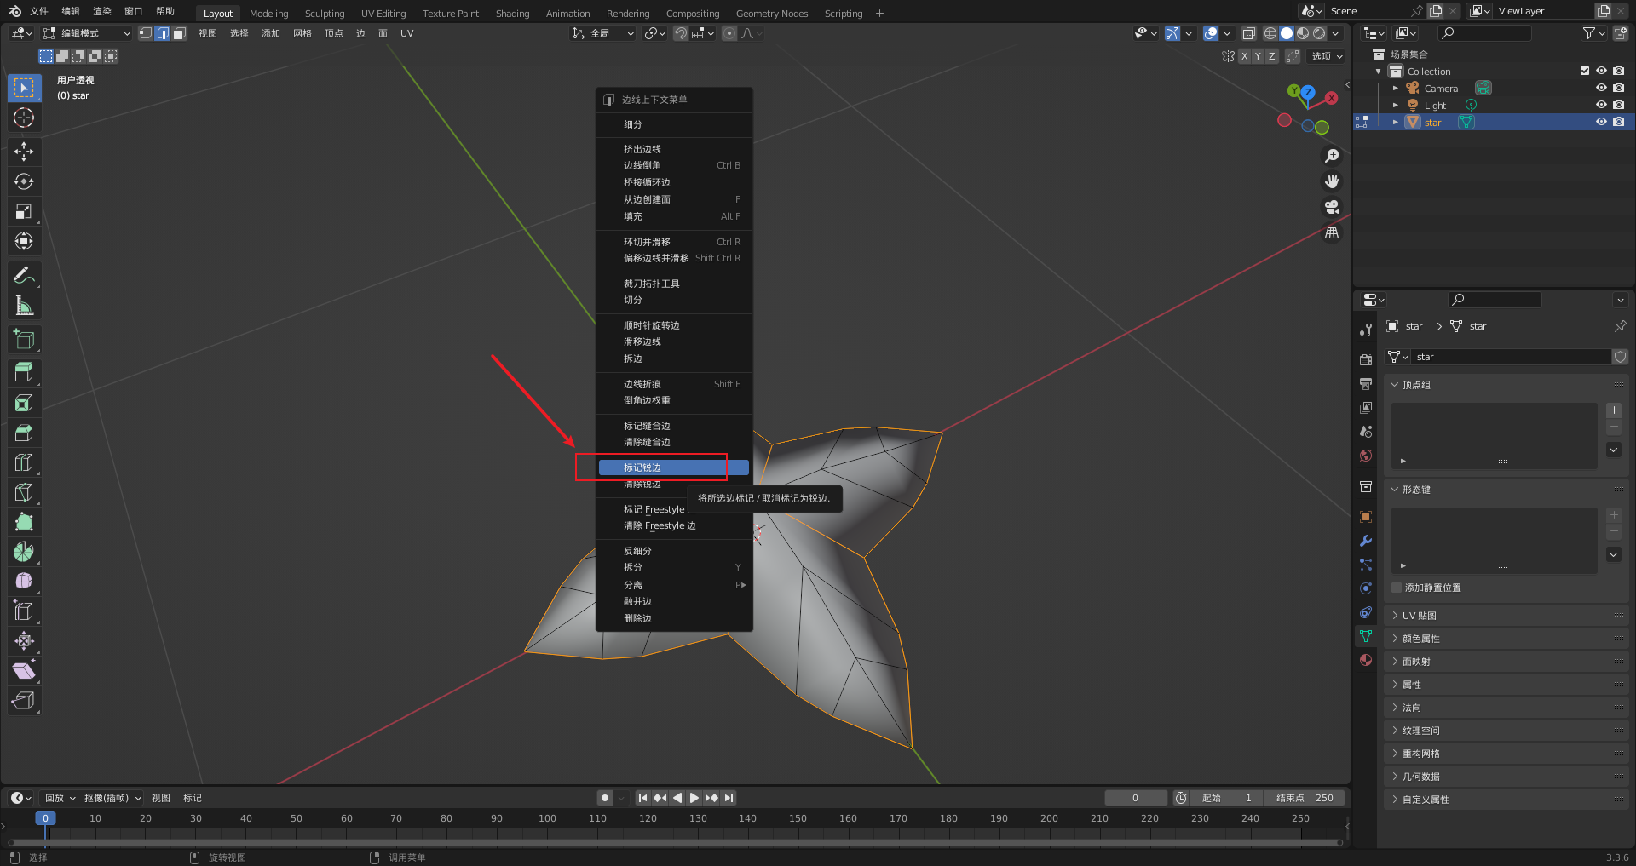
Task: Click the star mesh name field
Action: click(1511, 357)
